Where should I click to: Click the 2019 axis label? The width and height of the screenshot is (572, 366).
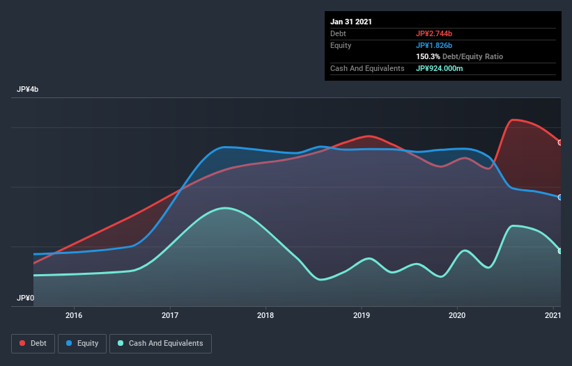(x=362, y=315)
